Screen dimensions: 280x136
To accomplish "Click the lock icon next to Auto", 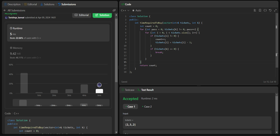I will coord(133,11).
